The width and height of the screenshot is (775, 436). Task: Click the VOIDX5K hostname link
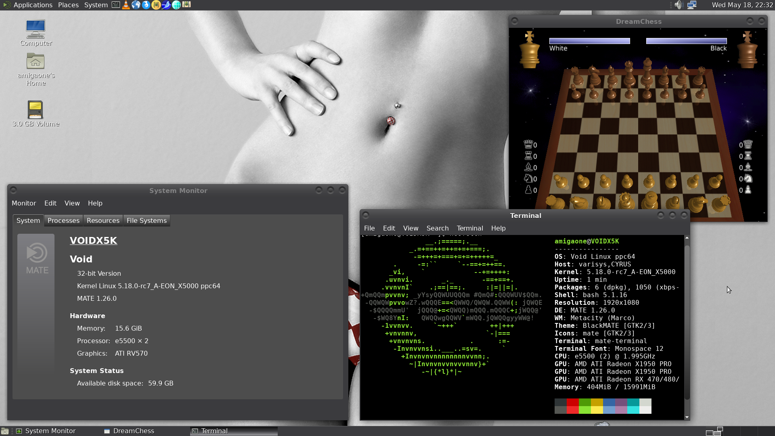tap(93, 240)
